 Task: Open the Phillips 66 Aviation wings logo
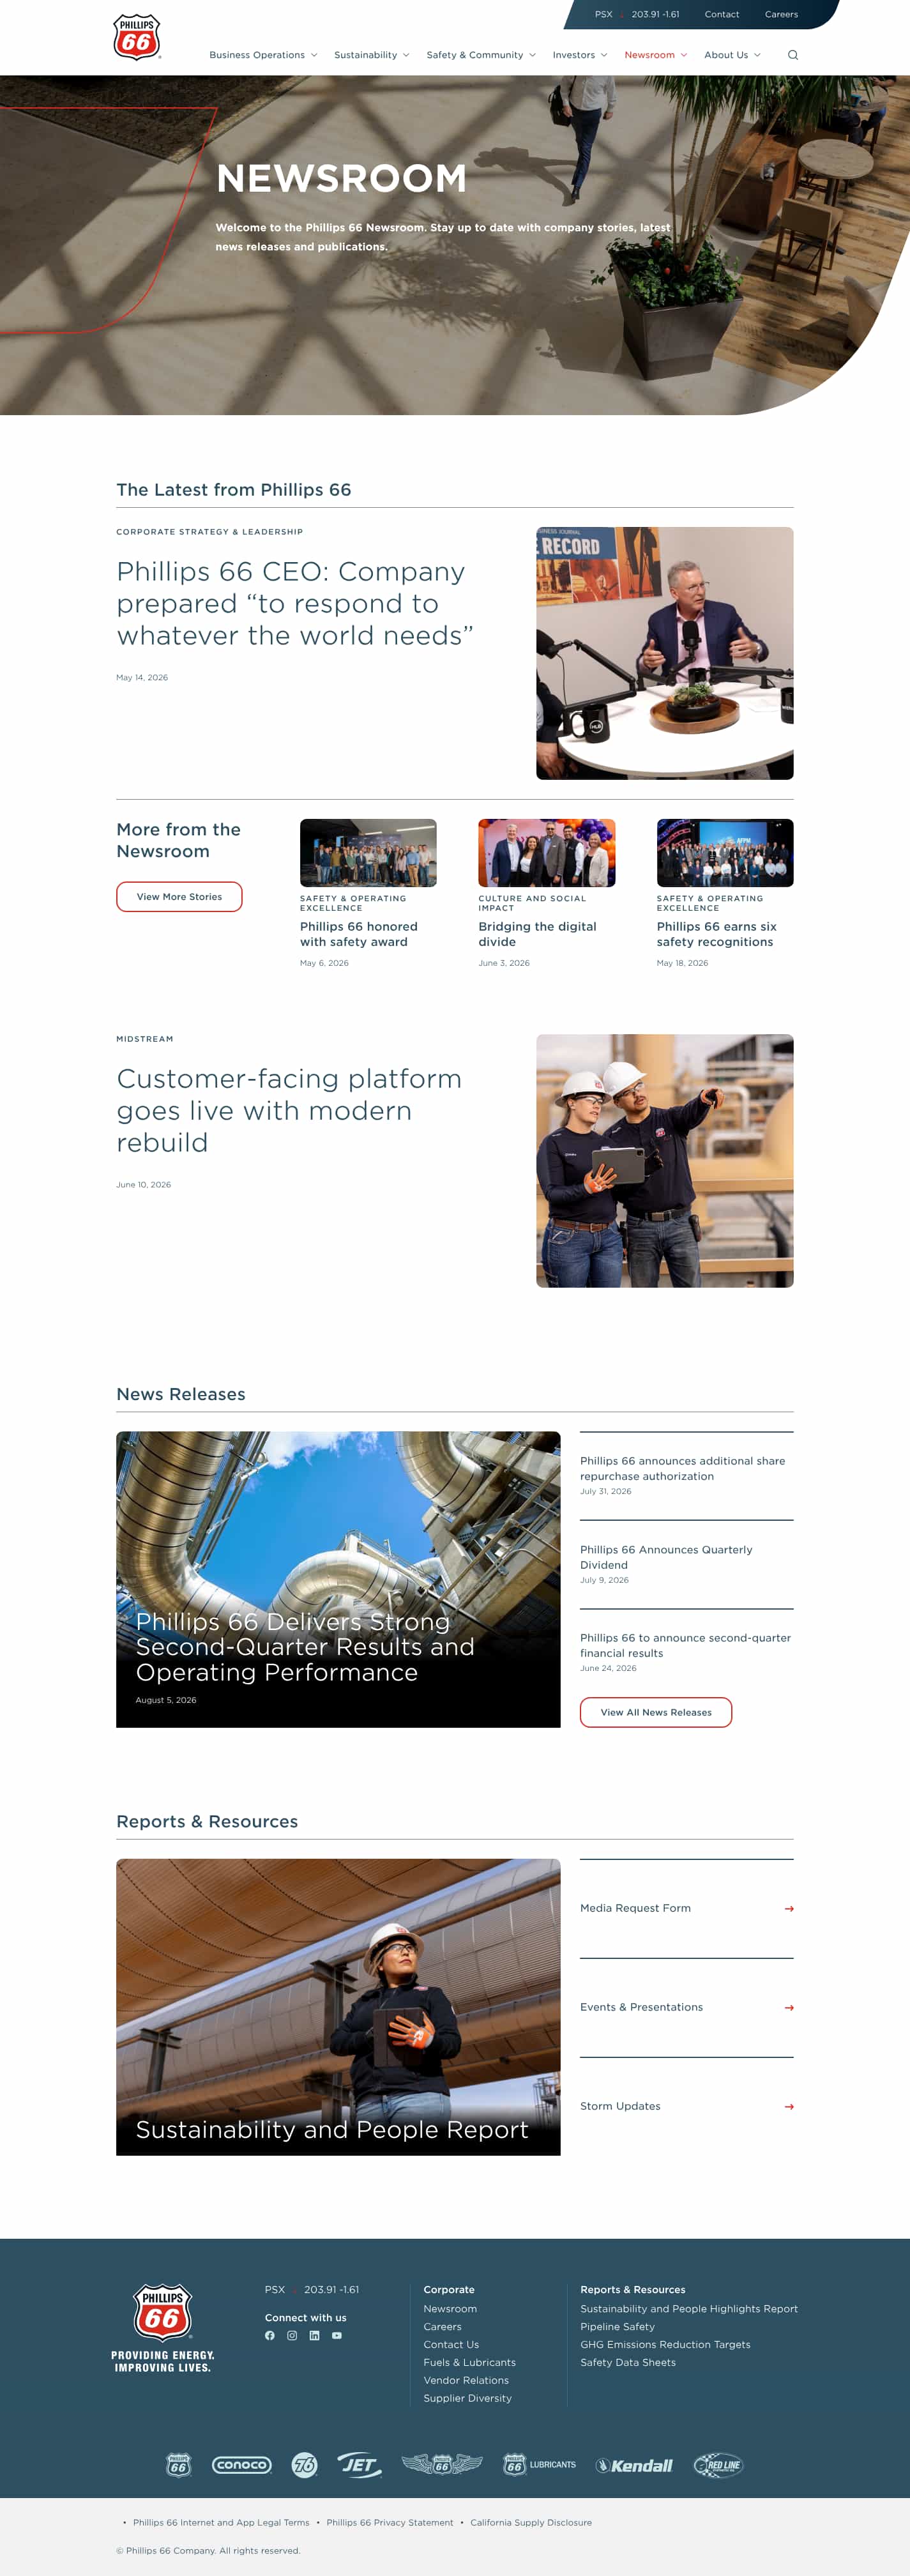pos(442,2465)
